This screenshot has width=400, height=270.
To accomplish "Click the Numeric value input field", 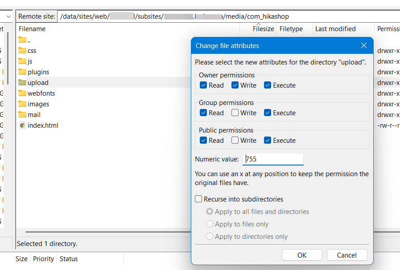I will [273, 159].
